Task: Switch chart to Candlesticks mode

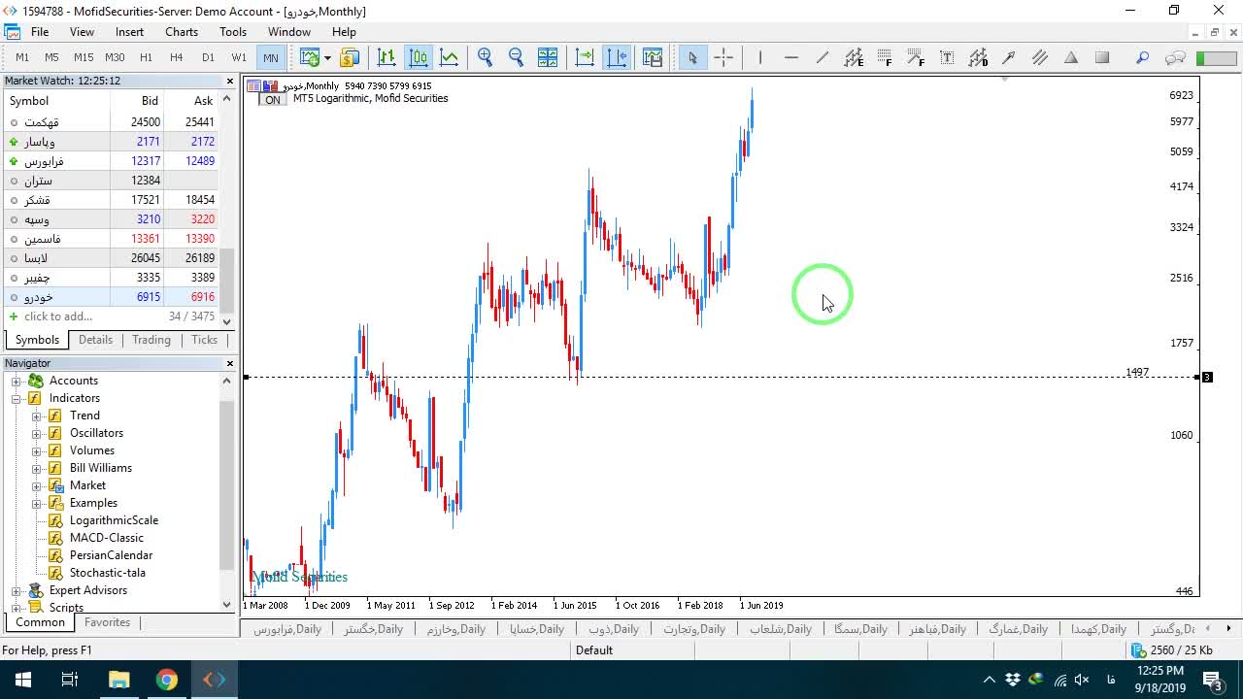Action: 419,57
